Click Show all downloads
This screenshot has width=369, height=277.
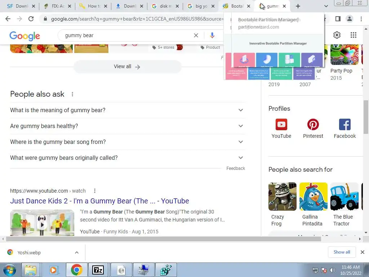tap(342, 252)
